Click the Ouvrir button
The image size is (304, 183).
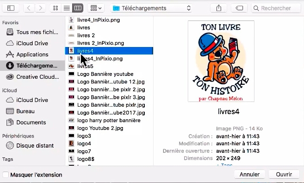point(284,174)
